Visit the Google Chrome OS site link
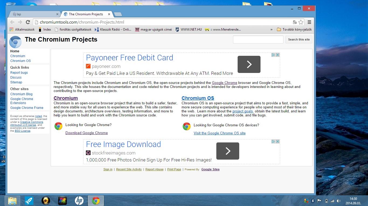Image resolution: width=368 pixels, height=206 pixels. (x=220, y=133)
